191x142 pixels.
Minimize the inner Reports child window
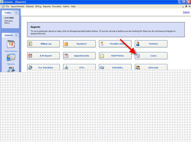(x=183, y=7)
